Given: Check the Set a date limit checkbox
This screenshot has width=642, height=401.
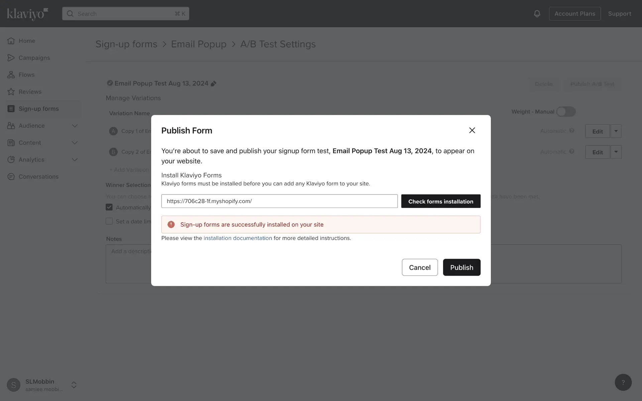Looking at the screenshot, I should click(109, 221).
